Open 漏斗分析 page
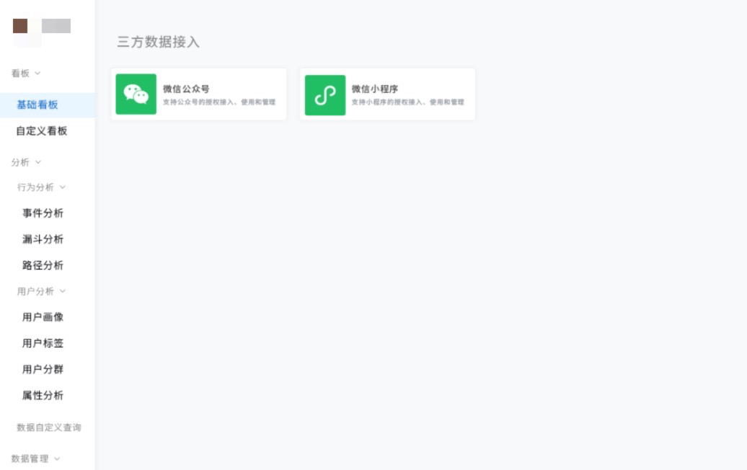This screenshot has width=747, height=470. pyautogui.click(x=43, y=239)
